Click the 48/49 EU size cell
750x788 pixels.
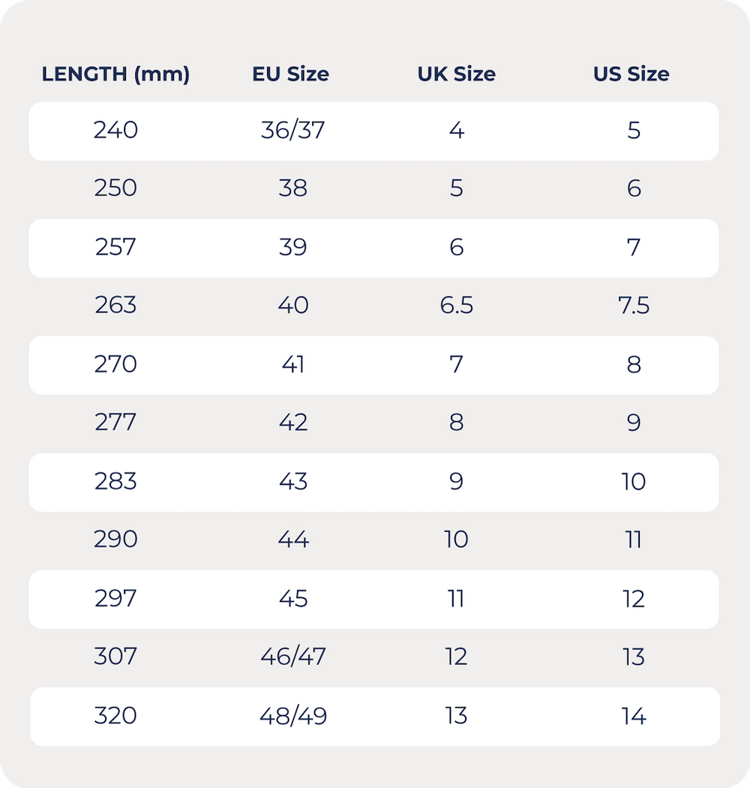[292, 716]
